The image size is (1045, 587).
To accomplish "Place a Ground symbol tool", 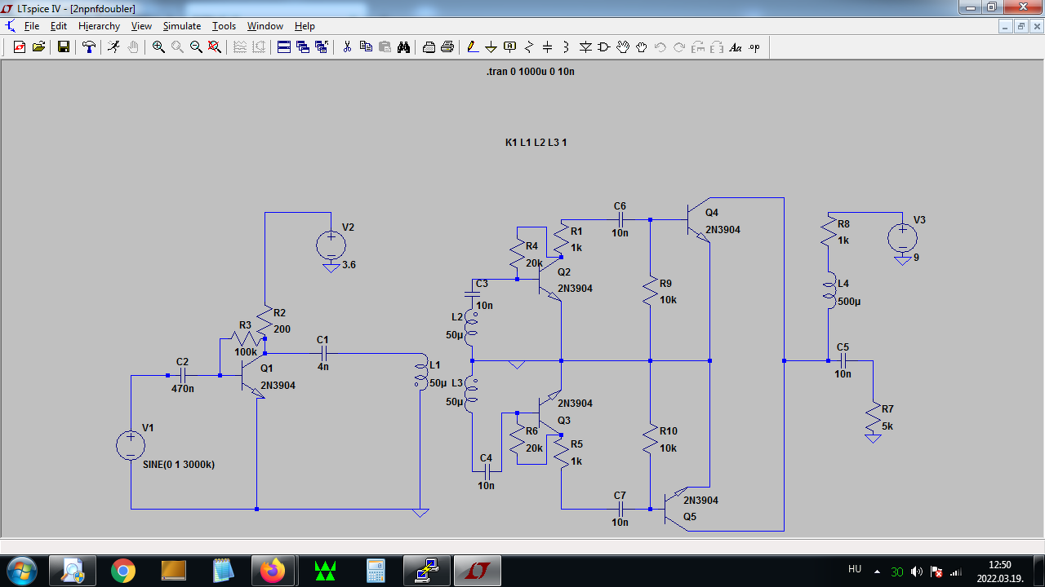I will (x=491, y=47).
